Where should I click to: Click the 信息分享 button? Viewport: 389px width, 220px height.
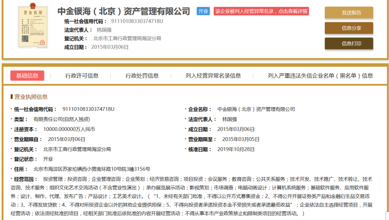[349, 28]
